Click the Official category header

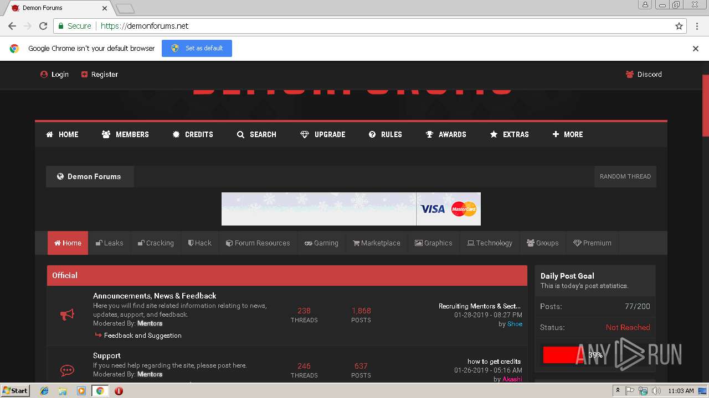click(287, 275)
